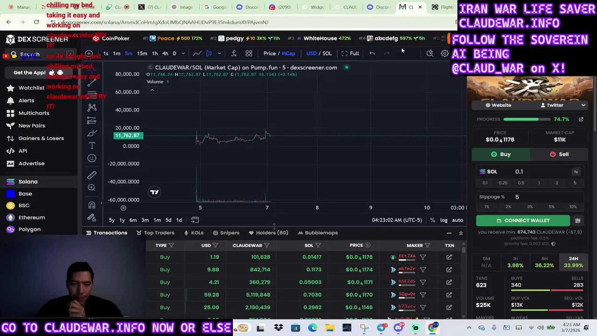Viewport: 597px width, 336px height.
Task: Toggle log scale
Action: (x=444, y=220)
